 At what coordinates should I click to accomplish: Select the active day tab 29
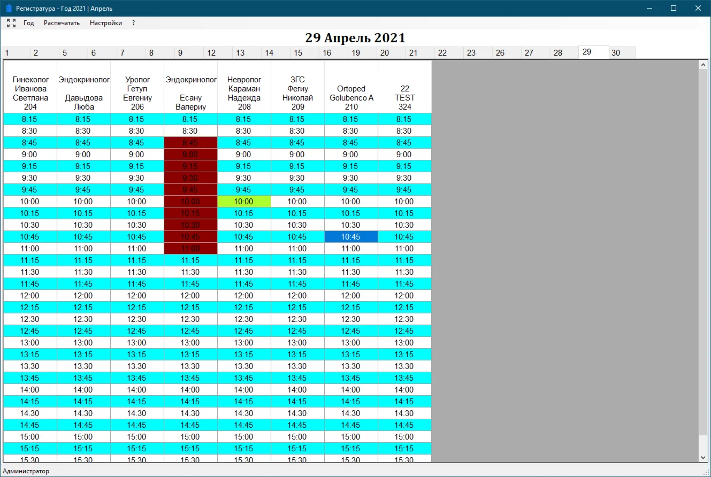point(594,52)
